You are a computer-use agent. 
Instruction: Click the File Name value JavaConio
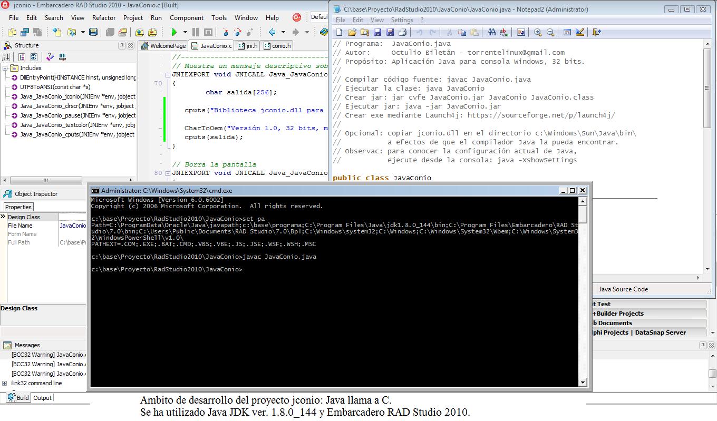pos(73,226)
